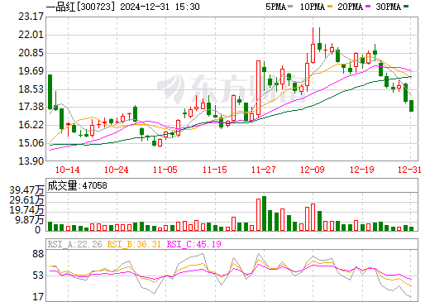Click the 20PMA magenta legend swatch

point(368,7)
